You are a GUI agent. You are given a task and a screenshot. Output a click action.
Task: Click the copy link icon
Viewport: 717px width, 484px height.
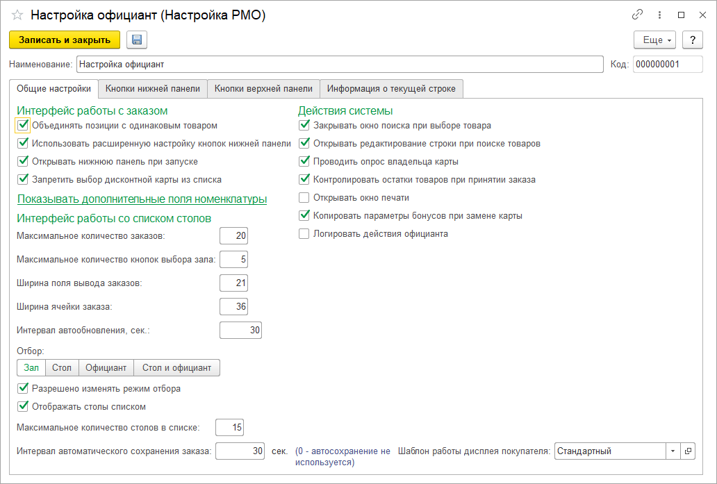click(x=637, y=15)
